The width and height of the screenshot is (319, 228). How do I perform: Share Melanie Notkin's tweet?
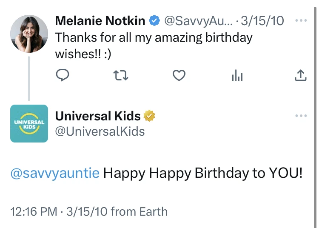pos(300,76)
